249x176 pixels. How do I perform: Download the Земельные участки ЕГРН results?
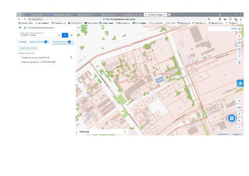coord(71,58)
